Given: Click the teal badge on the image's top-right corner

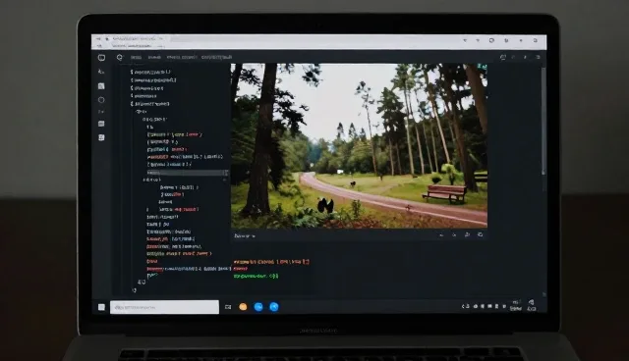Looking at the screenshot, I should coord(483,67).
